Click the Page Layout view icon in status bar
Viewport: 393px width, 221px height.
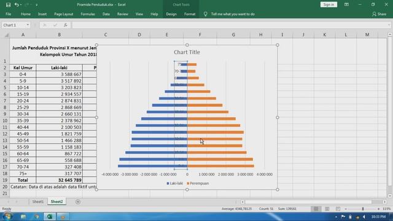(327, 209)
